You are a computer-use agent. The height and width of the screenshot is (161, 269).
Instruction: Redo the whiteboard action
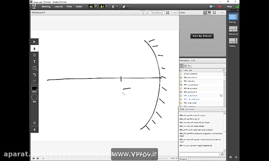[x=34, y=81]
